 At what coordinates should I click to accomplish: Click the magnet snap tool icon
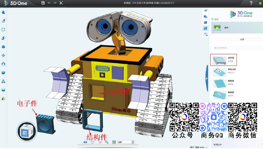[3, 64]
